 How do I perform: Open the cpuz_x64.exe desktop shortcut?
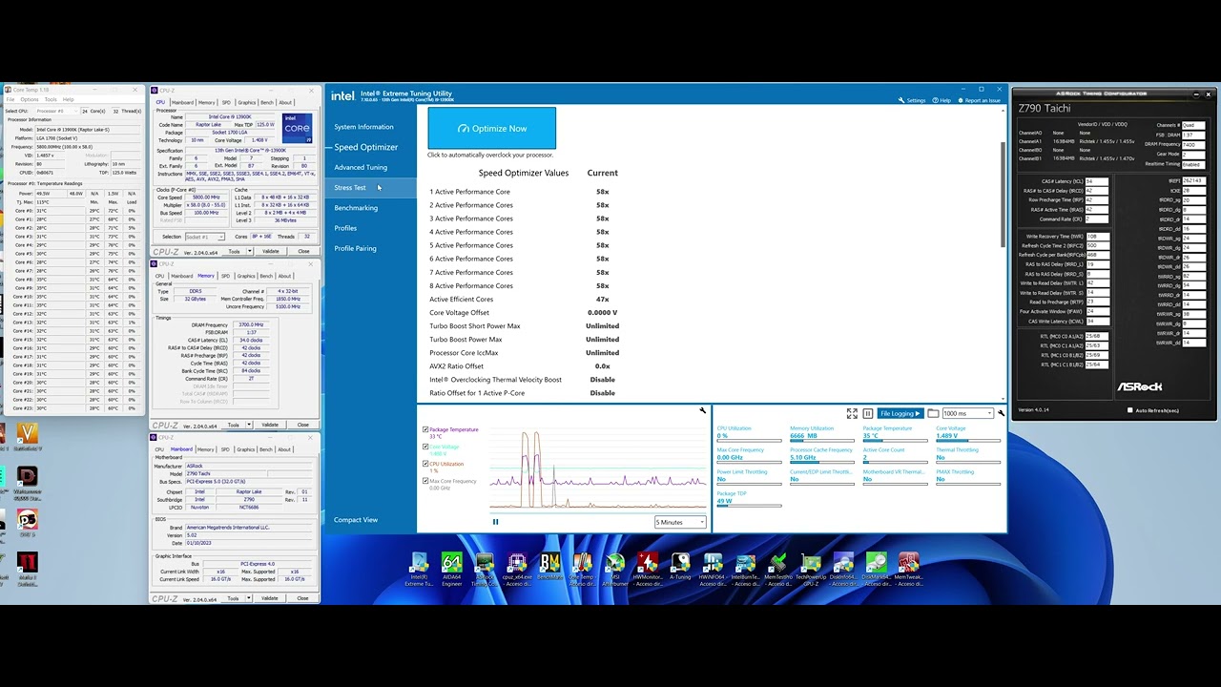[517, 569]
